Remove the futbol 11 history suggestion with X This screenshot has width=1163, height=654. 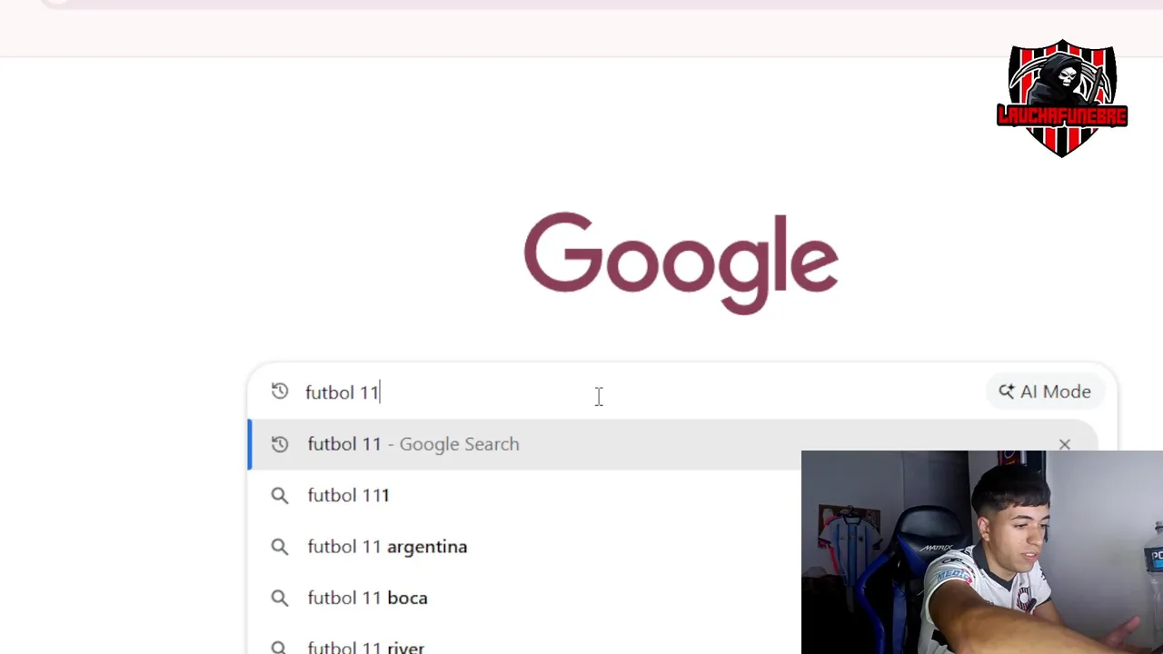click(1064, 444)
